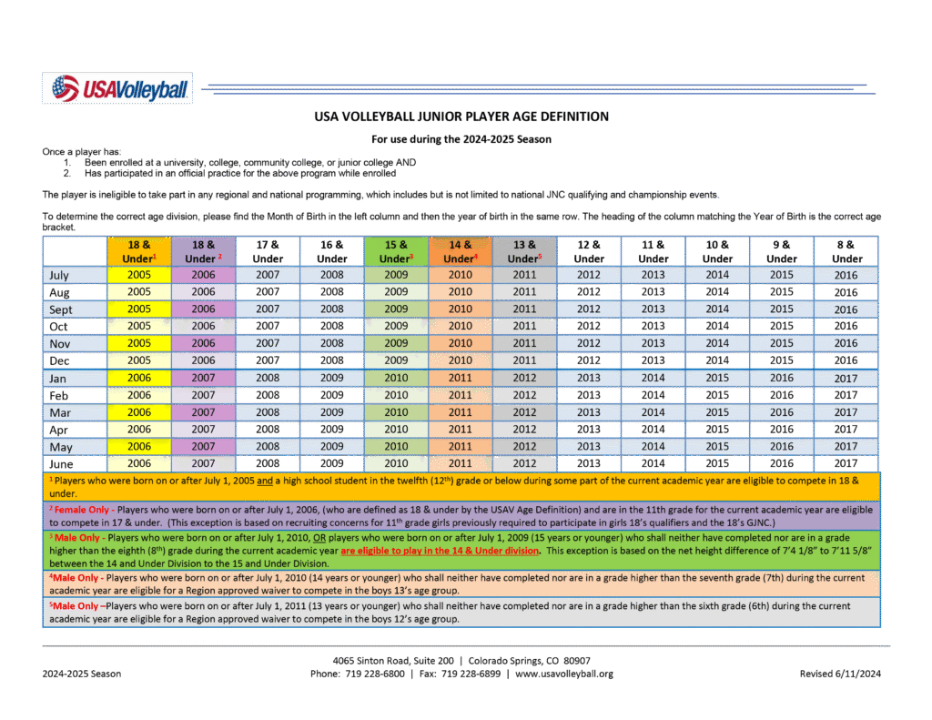
Task: Click the underlined 'are eligible to play in the 14 & Under division'
Action: [440, 551]
